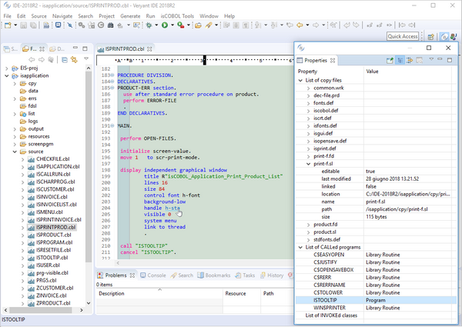The image size is (462, 327).
Task: Collapse the 'List of copy files' category
Action: (x=301, y=80)
